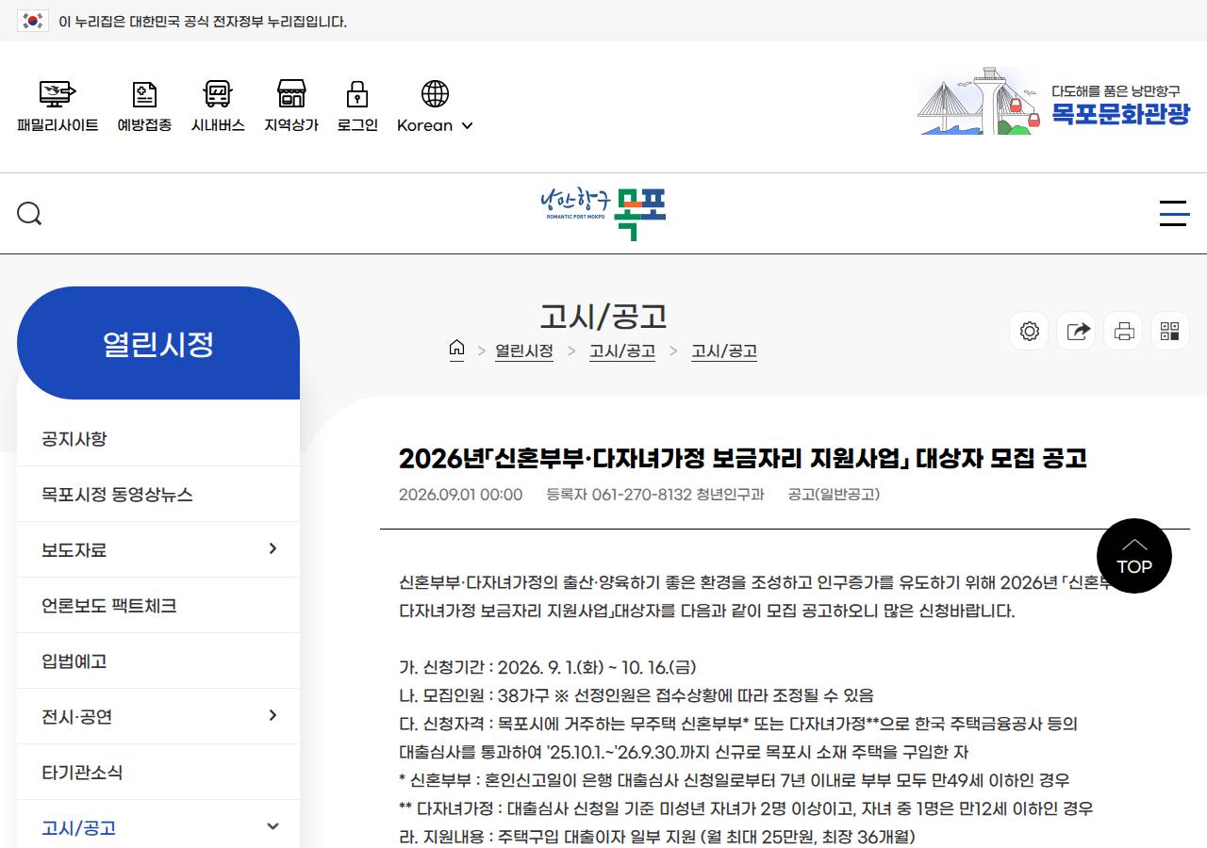This screenshot has height=848, width=1207.
Task: Open the hamburger main menu
Action: point(1174,214)
